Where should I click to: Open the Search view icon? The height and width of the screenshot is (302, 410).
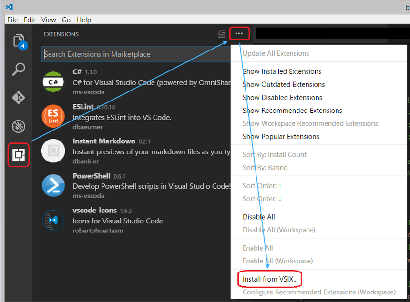pos(19,69)
